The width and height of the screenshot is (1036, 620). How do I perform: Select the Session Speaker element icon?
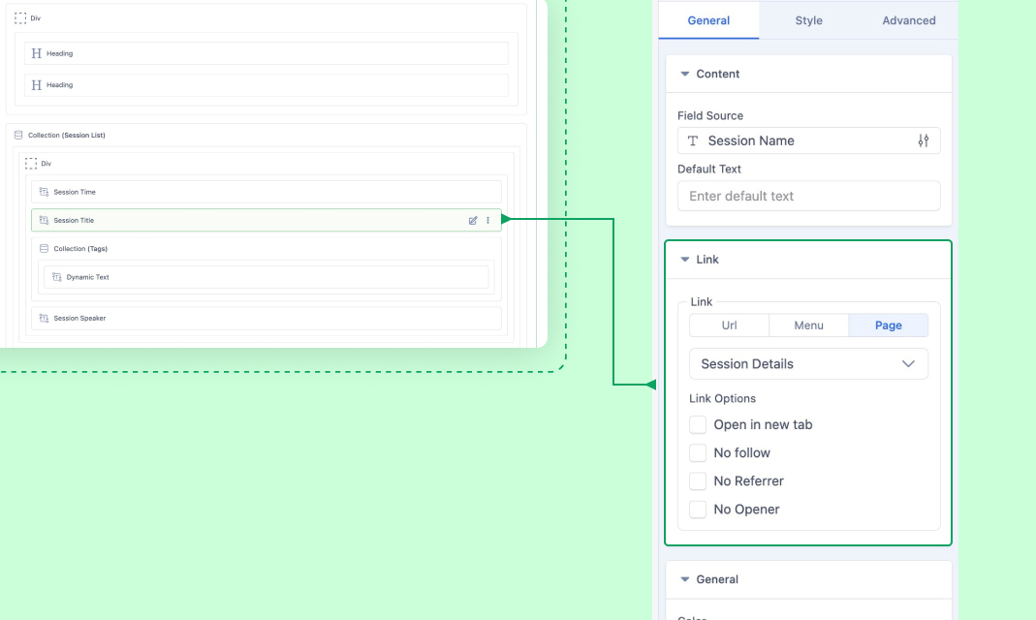pyautogui.click(x=44, y=318)
